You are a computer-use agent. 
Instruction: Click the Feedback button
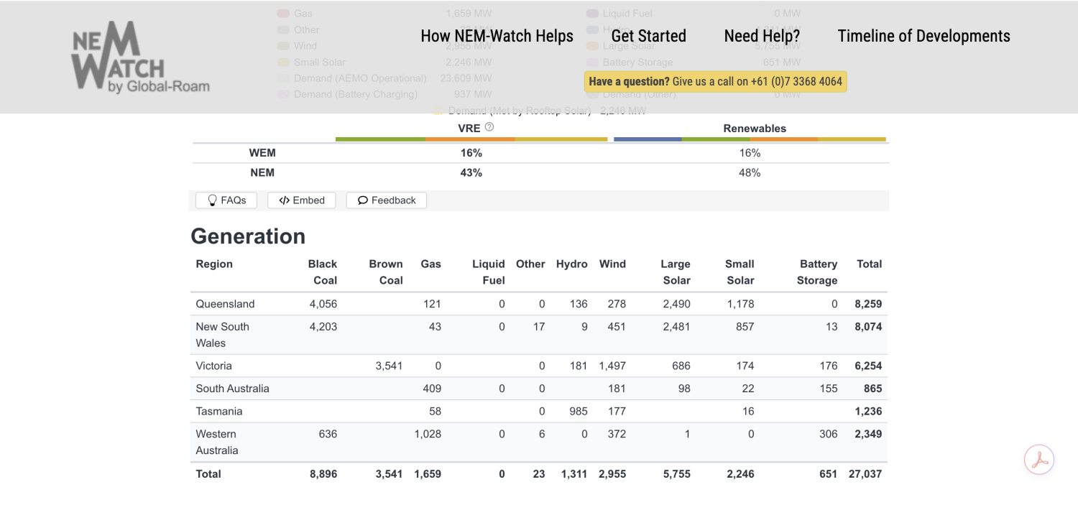coord(387,200)
